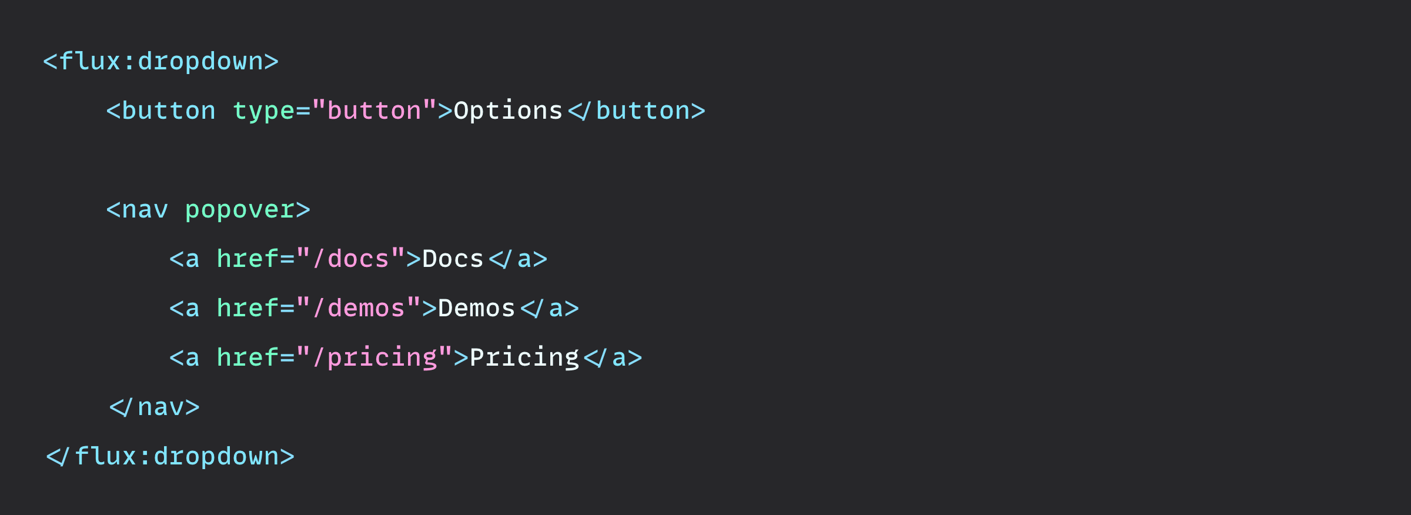Image resolution: width=1411 pixels, height=515 pixels.
Task: Click the Options text inside the button
Action: point(508,111)
